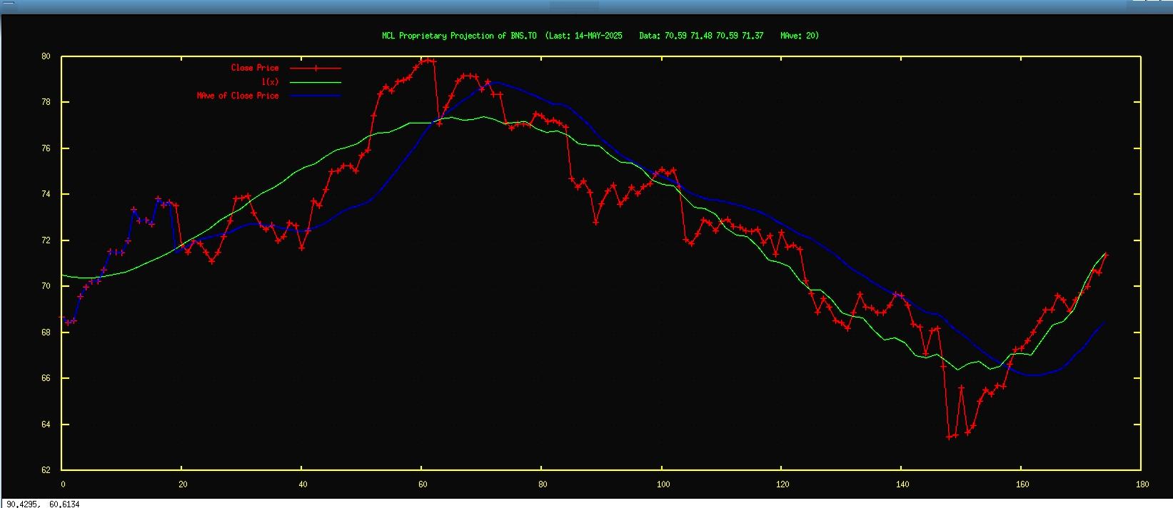Click the x-axis label 120
The height and width of the screenshot is (508, 1173).
[782, 484]
